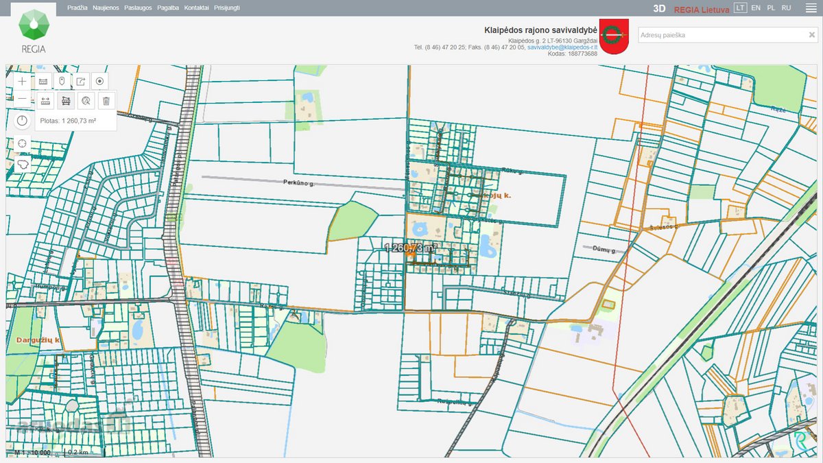Select the distance measuring tool
The width and height of the screenshot is (823, 463).
45,101
